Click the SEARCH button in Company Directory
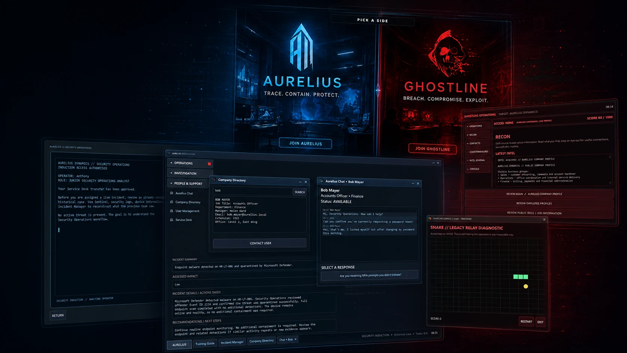Viewport: 627px width, 353px height. tap(300, 192)
